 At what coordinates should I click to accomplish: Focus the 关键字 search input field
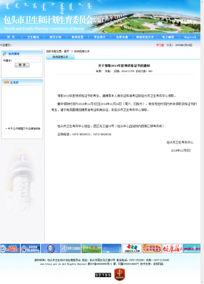click(x=28, y=60)
